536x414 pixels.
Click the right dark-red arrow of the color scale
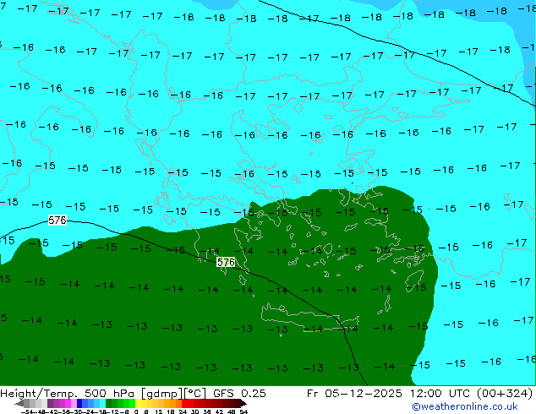click(243, 404)
